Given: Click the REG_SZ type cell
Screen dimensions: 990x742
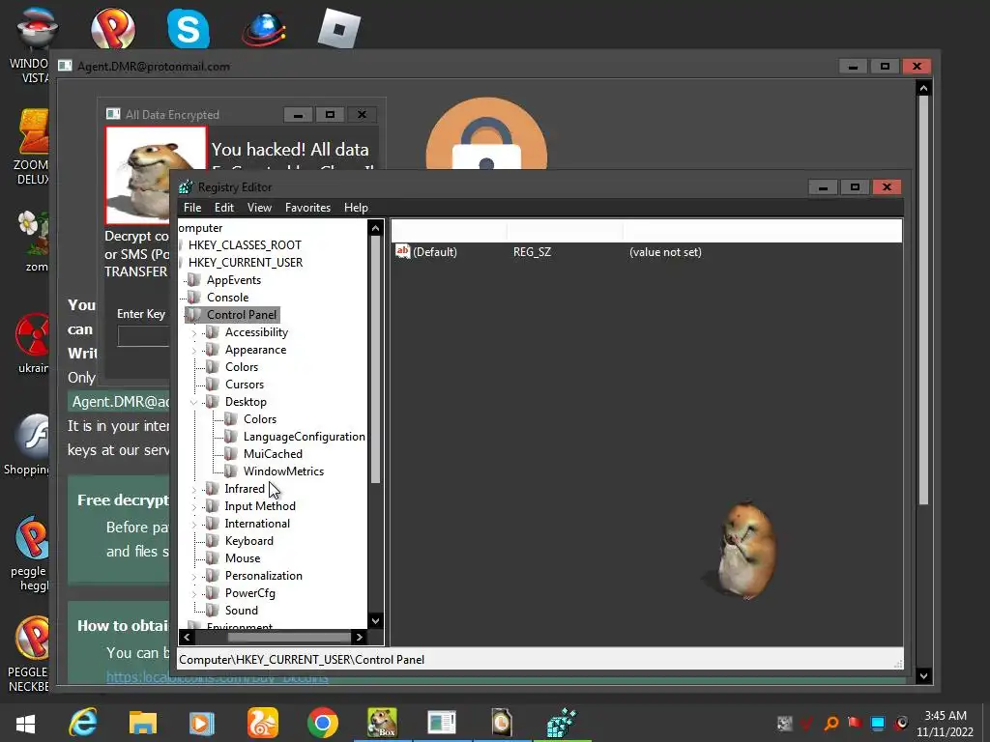Looking at the screenshot, I should pyautogui.click(x=532, y=252).
